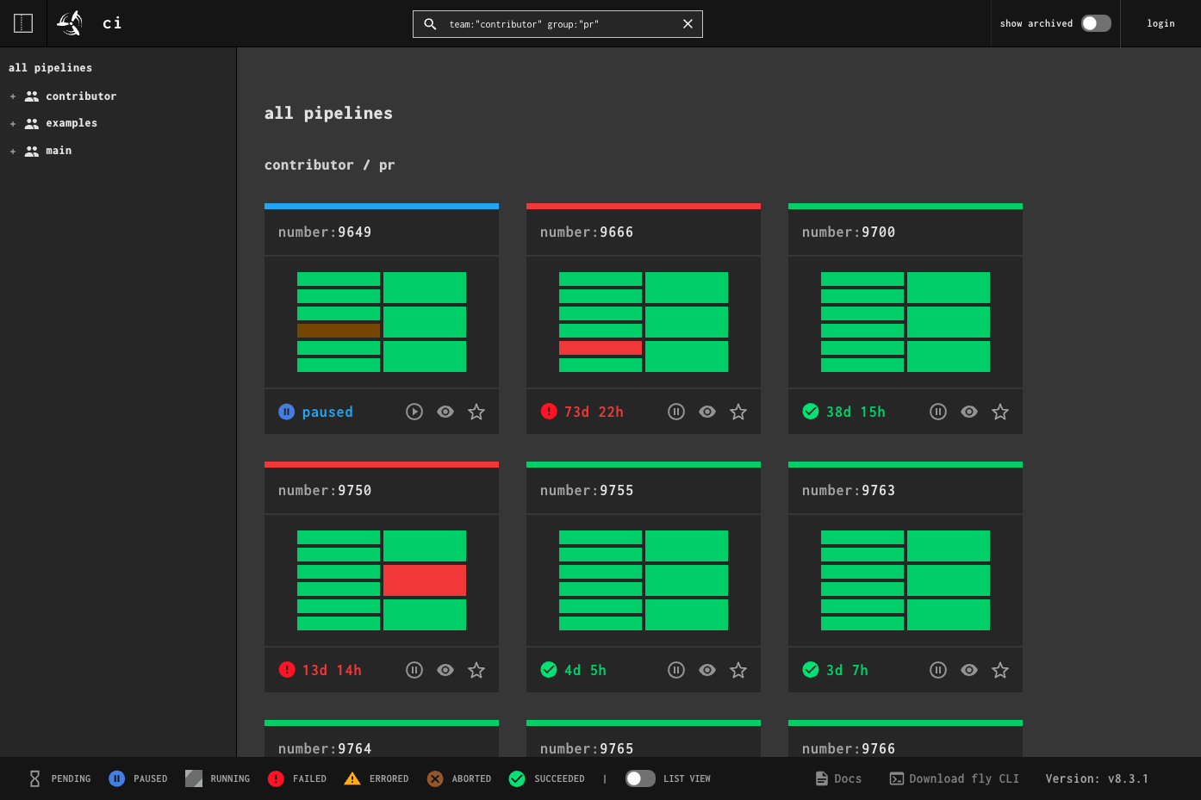Toggle the sidebar hamburger icon
Image resolution: width=1201 pixels, height=800 pixels.
point(23,23)
